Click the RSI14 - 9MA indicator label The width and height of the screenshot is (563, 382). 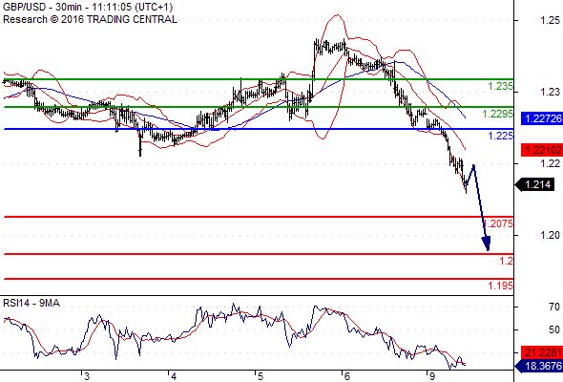(31, 304)
